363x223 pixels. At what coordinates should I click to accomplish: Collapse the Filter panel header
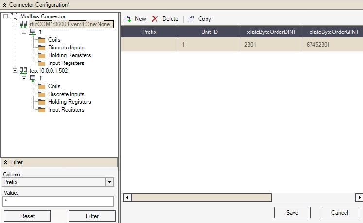[5, 162]
